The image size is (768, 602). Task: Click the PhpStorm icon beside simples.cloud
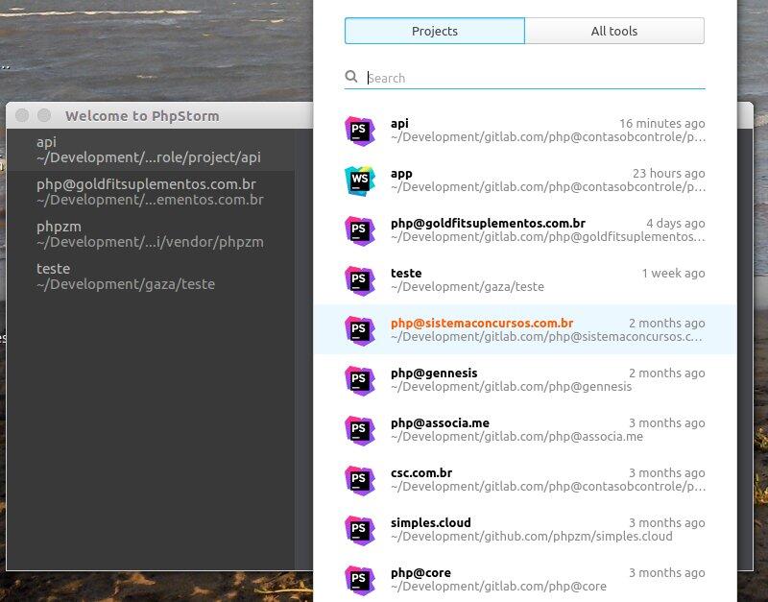(360, 530)
